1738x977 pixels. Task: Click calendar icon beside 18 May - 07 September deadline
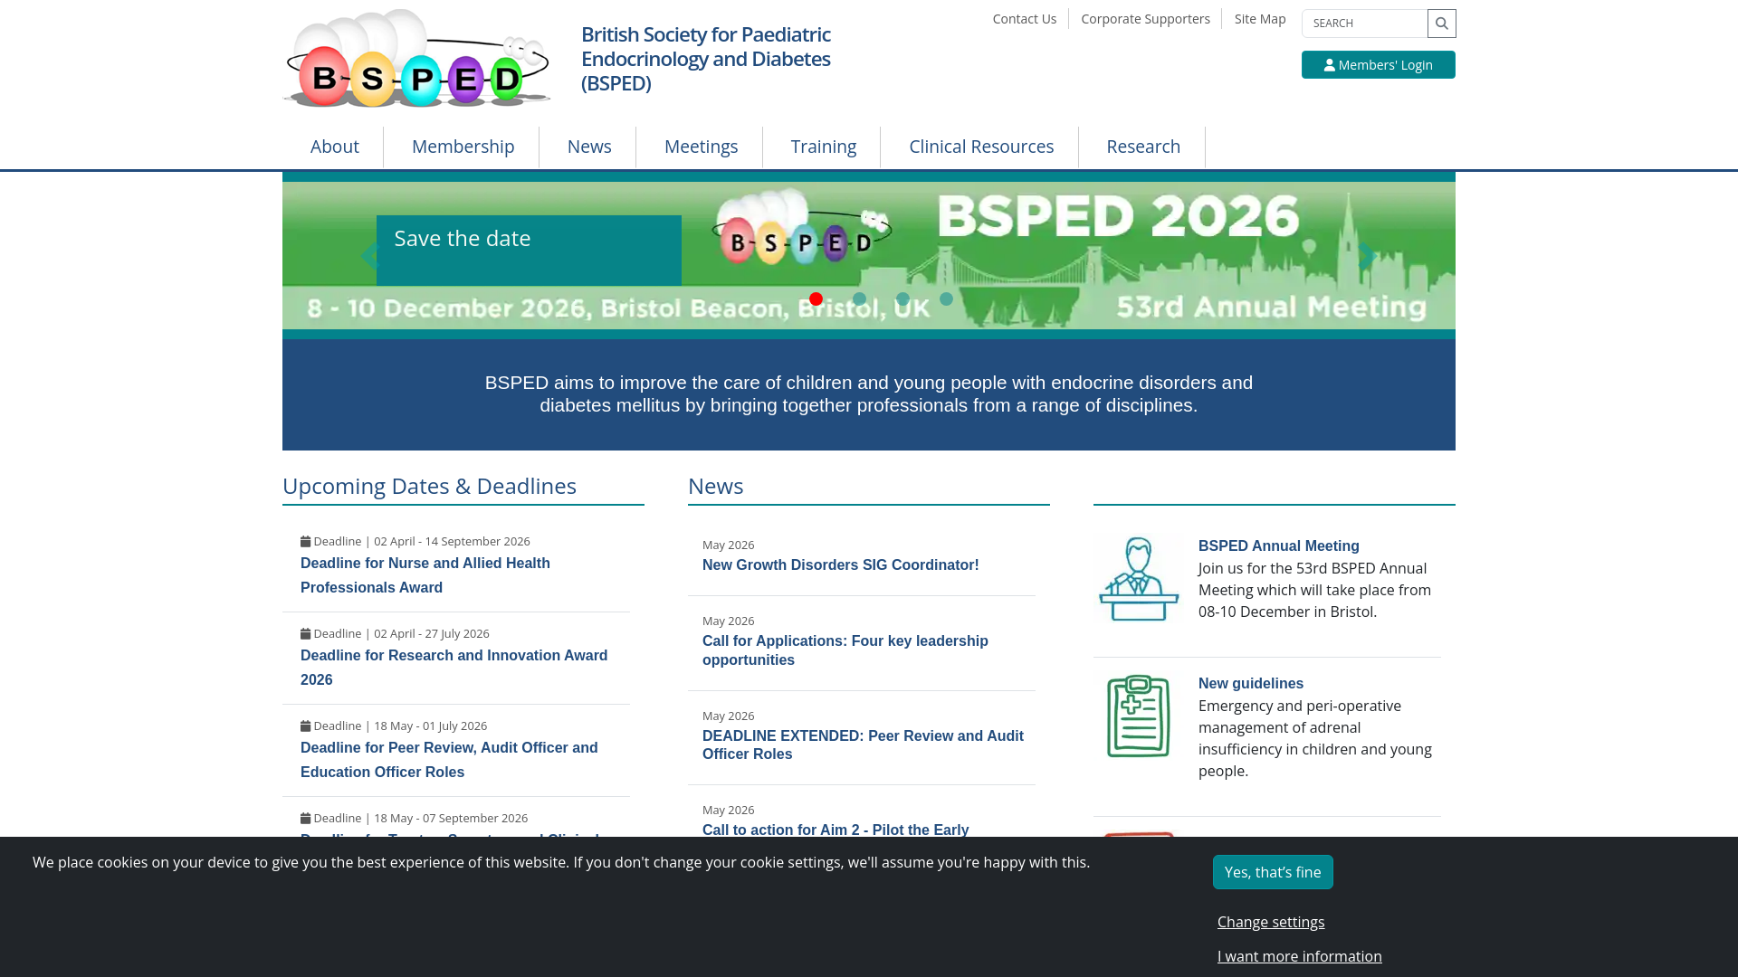click(x=306, y=819)
